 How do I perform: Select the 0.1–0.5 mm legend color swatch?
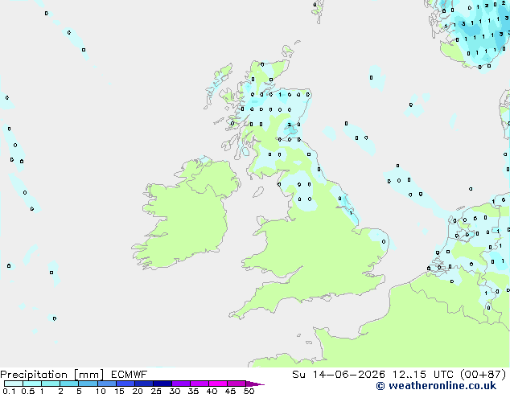click(14, 384)
